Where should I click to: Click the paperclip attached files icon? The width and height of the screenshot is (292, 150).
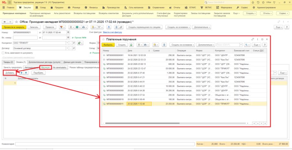[121, 27]
